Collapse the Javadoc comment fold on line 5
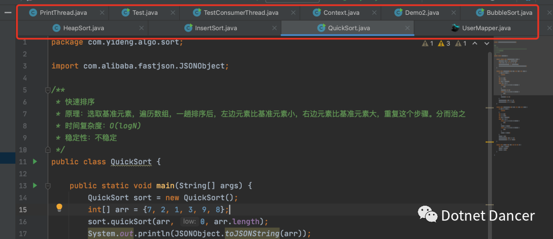 48,90
